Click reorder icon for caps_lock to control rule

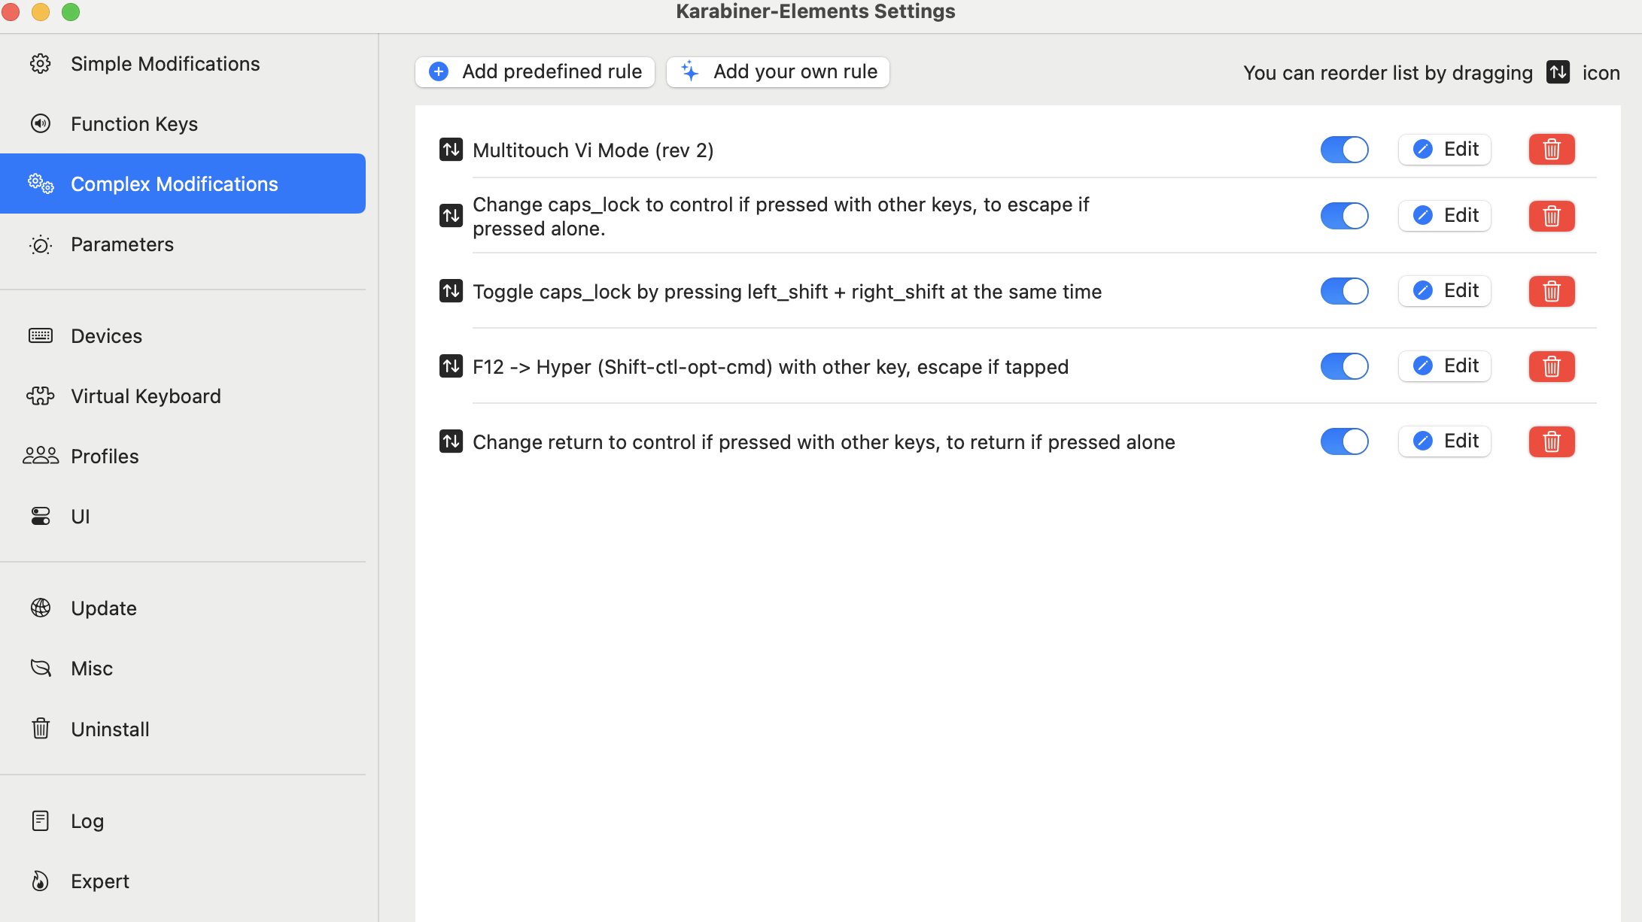451,216
